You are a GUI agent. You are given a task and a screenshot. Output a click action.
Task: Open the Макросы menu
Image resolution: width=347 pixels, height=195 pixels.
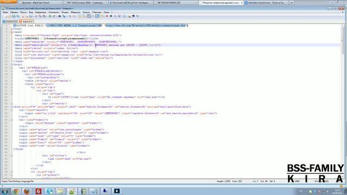pyautogui.click(x=75, y=12)
